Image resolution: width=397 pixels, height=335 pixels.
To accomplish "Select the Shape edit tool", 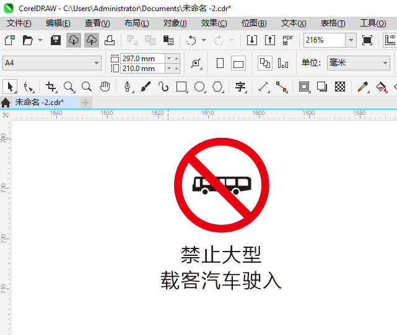I will pos(28,87).
